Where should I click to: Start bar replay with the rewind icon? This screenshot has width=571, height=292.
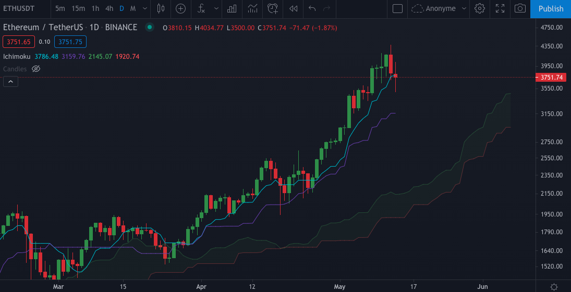click(x=294, y=8)
